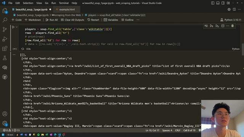The image size is (244, 137).
Task: Open the Testing flask view
Action: pyautogui.click(x=5, y=58)
